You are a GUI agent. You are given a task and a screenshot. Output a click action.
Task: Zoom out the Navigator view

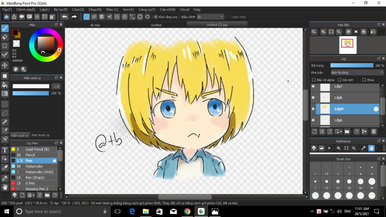point(339,32)
